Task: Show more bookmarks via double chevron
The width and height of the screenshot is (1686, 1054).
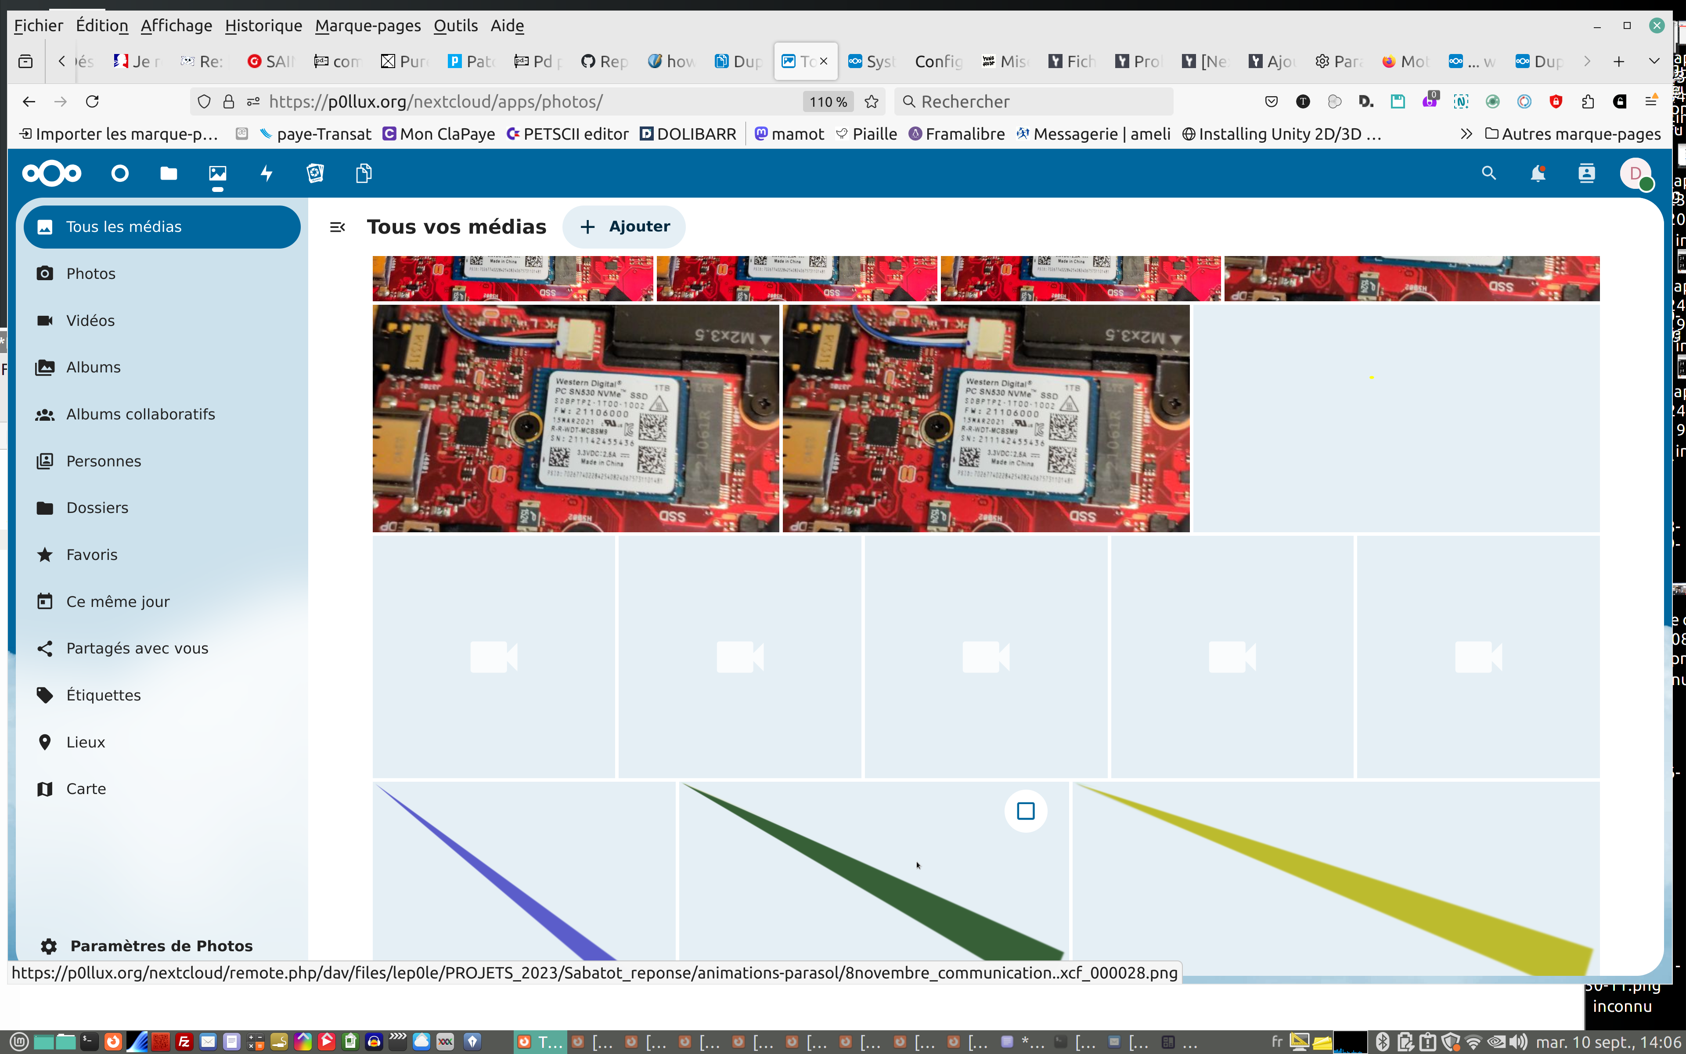Action: (x=1466, y=134)
